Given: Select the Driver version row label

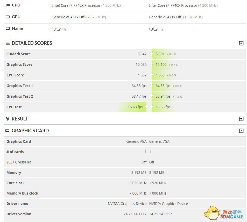Looking at the screenshot, I should pyautogui.click(x=19, y=214).
